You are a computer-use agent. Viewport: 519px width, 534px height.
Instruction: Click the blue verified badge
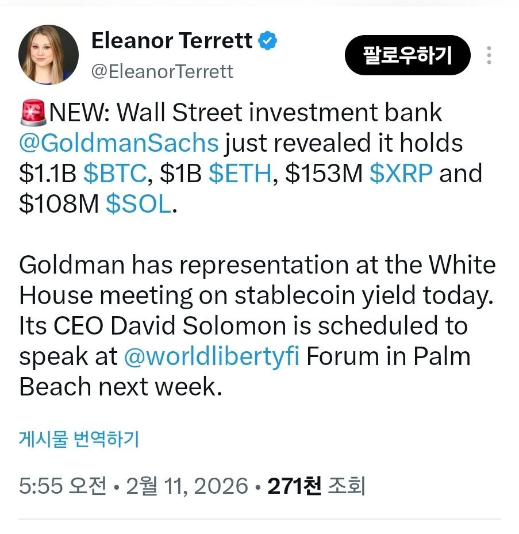pyautogui.click(x=268, y=41)
